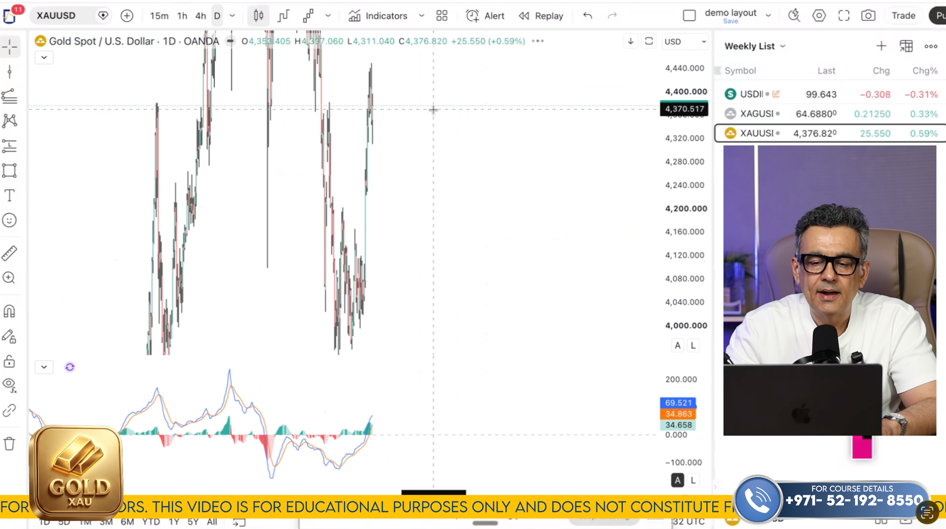The height and width of the screenshot is (529, 946).
Task: Select the ruler measure tool
Action: click(x=9, y=253)
